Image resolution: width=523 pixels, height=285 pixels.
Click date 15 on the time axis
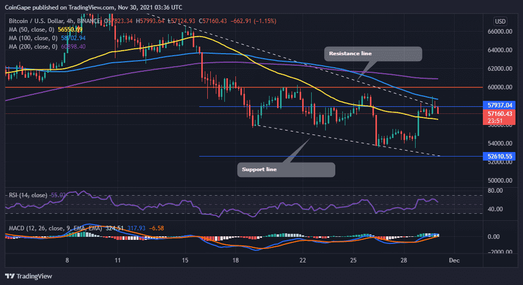185,260
